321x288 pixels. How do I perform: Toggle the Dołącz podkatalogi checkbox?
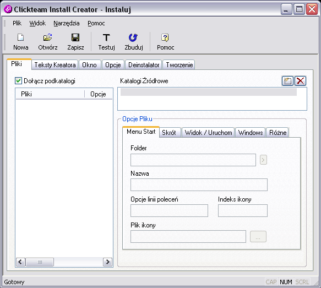18,80
